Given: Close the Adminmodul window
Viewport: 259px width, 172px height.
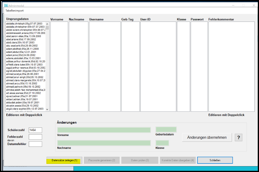Looking at the screenshot, I should [x=253, y=5].
